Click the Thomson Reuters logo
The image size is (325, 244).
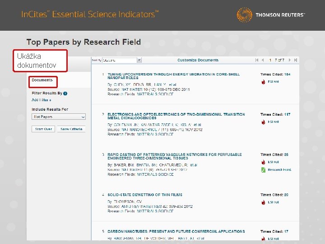[x=271, y=15]
